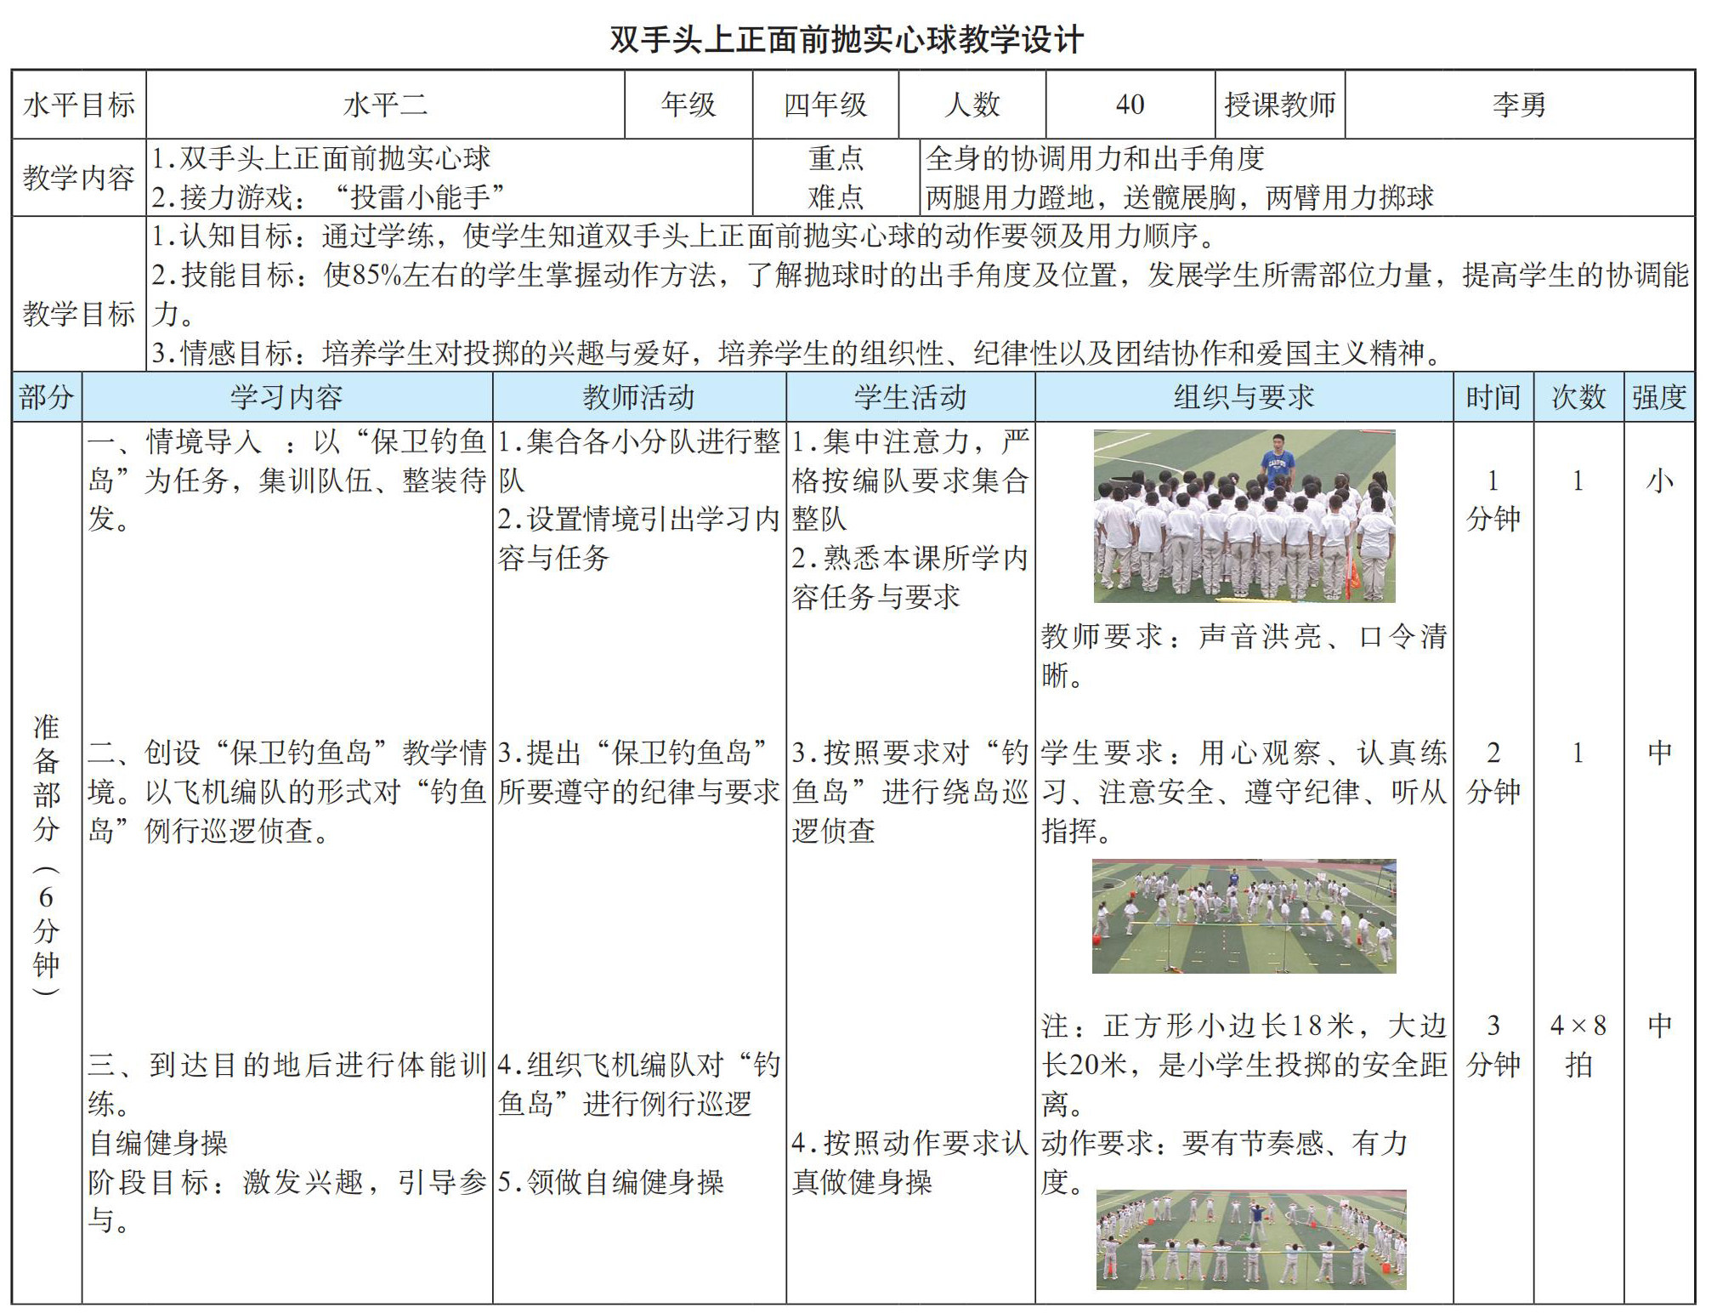Image resolution: width=1717 pixels, height=1313 pixels.
Task: Click the photo of students doing aerobics in a circle
Action: [1250, 1240]
